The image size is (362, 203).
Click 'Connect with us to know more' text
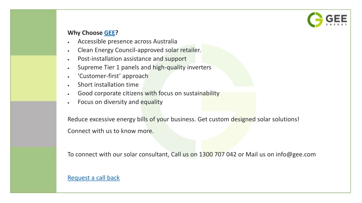coord(111,131)
